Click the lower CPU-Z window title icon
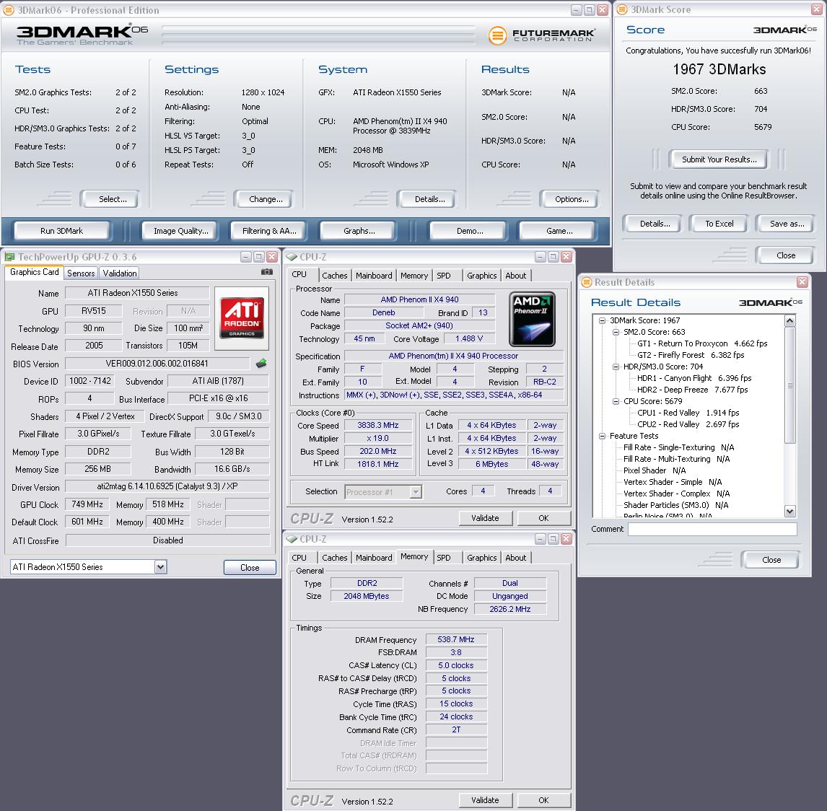The height and width of the screenshot is (811, 827). [x=292, y=539]
